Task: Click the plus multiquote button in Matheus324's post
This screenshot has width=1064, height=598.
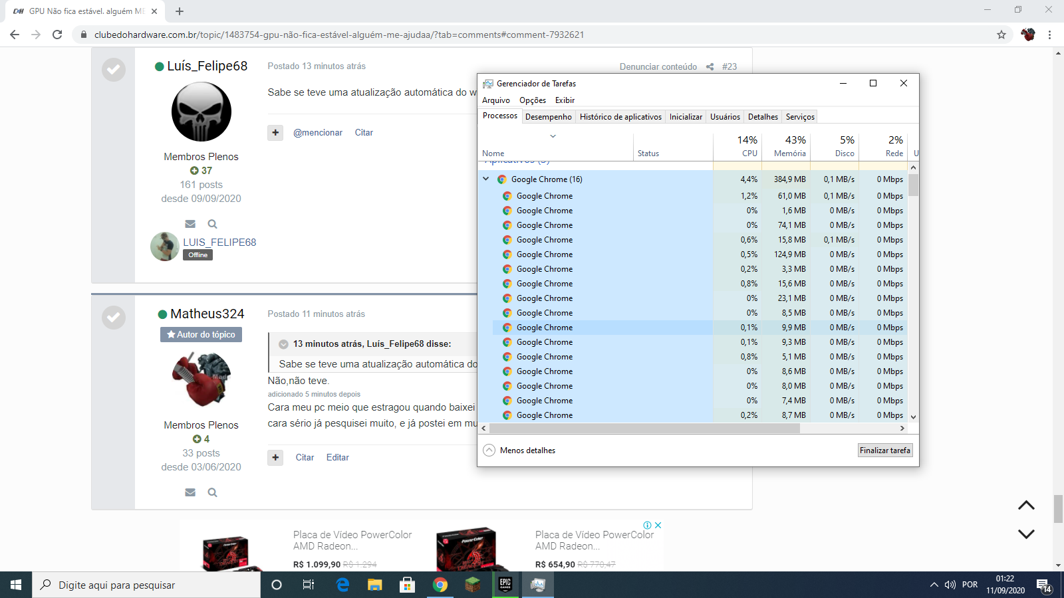Action: pos(275,457)
